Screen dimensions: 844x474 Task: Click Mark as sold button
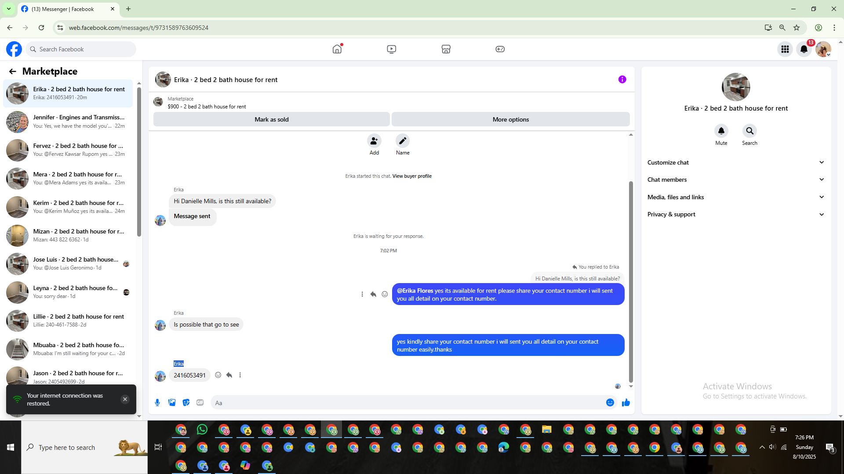pos(271,119)
